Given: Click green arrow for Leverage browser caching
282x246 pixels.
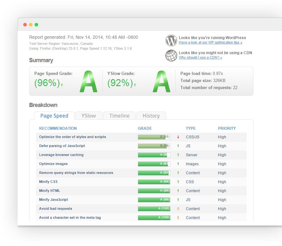Looking at the screenshot, I should 178,155.
